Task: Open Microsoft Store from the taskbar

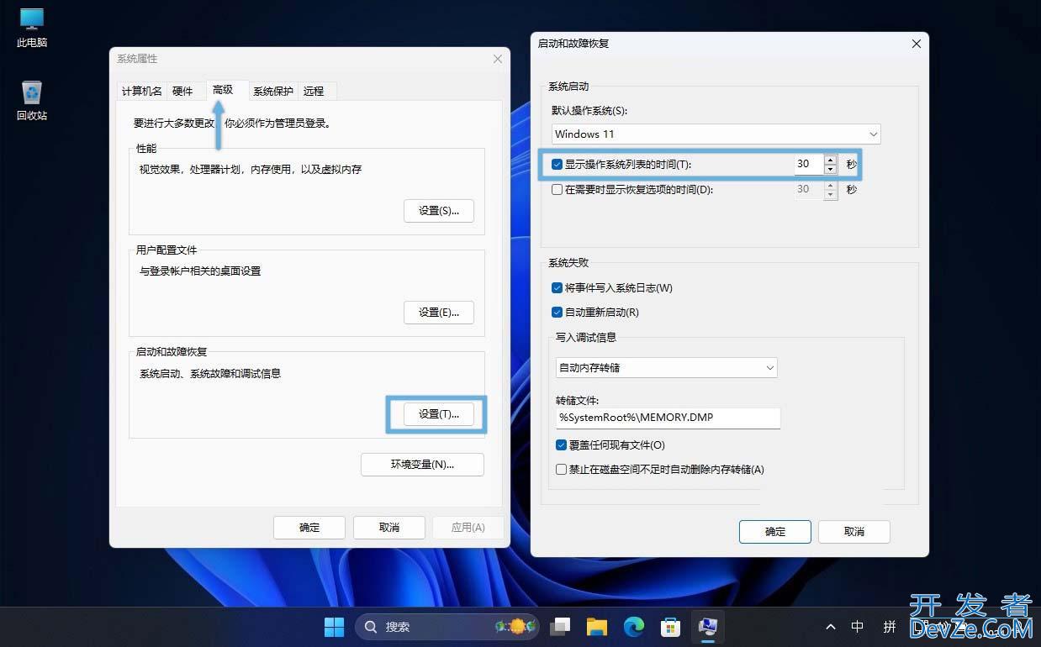Action: point(670,626)
